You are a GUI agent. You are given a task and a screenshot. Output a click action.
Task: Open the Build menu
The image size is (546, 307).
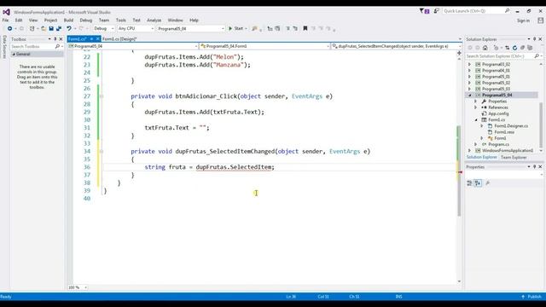pos(68,20)
